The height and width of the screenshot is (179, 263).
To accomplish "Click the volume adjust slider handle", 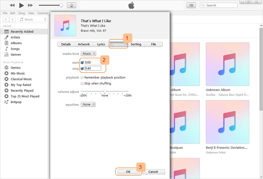I will coord(105,91).
